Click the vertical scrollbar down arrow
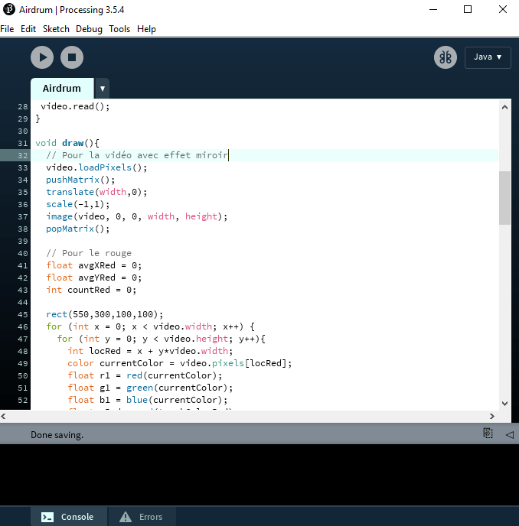The image size is (519, 526). coord(504,403)
